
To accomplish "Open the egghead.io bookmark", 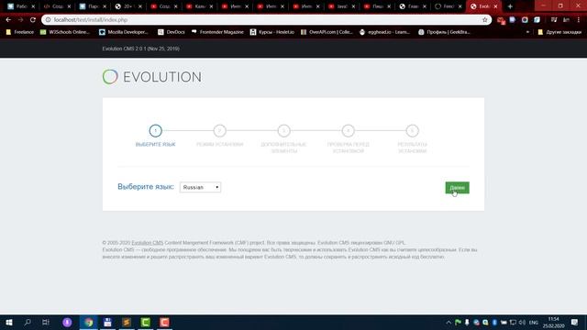I will point(384,32).
